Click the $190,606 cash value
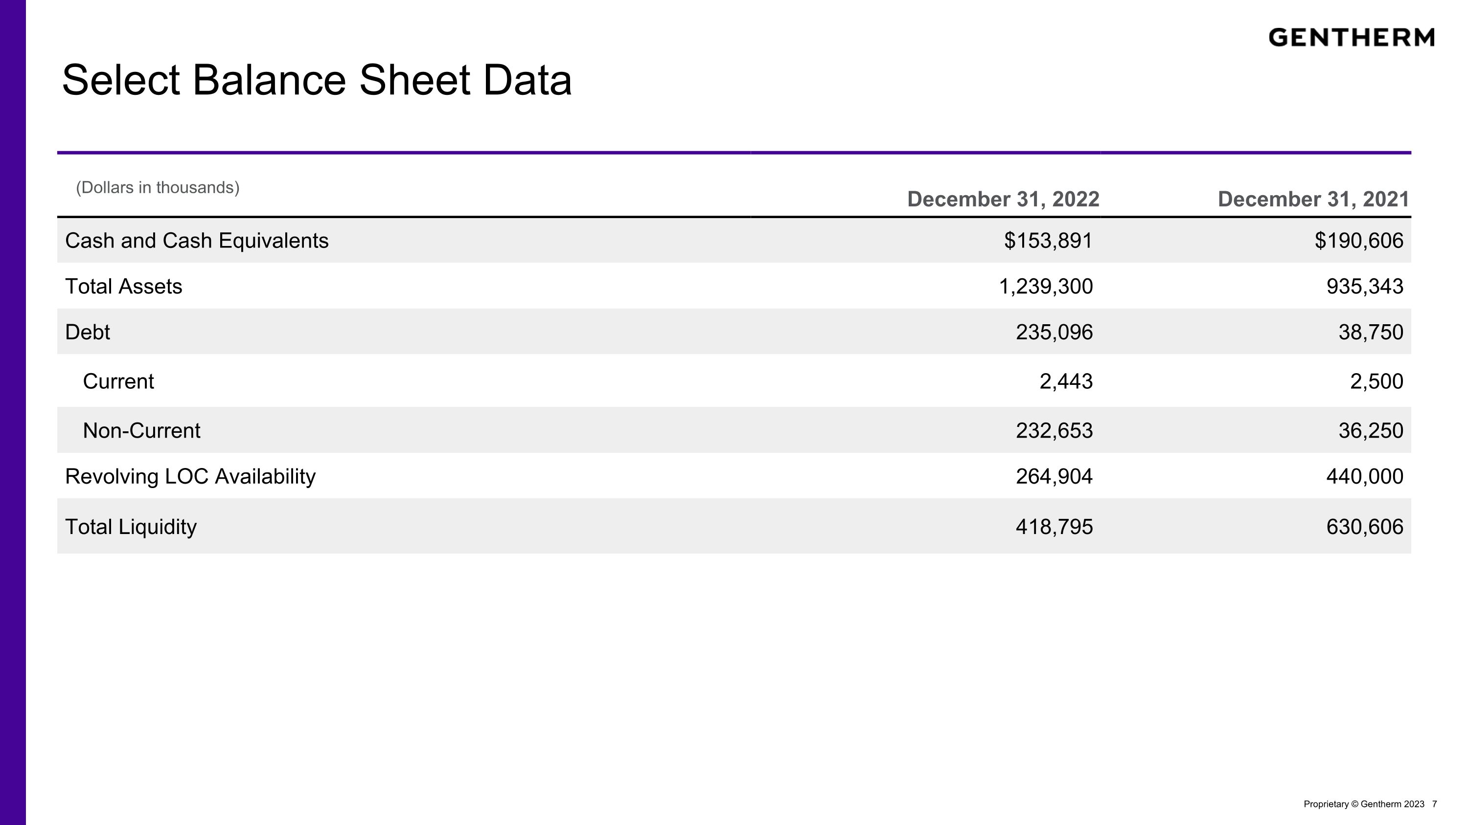 tap(1358, 241)
